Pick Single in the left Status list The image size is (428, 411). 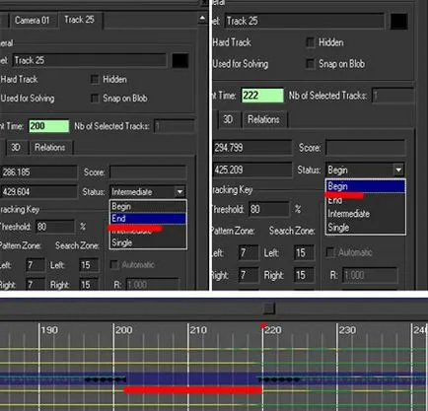tap(148, 242)
